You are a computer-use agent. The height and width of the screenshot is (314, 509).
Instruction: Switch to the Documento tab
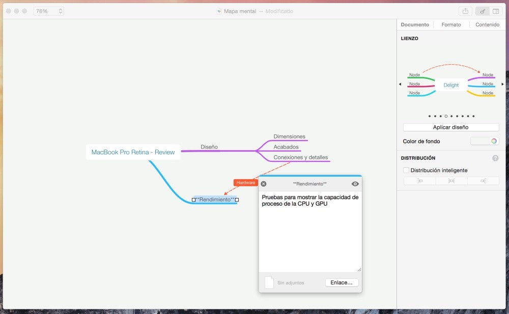pos(415,24)
